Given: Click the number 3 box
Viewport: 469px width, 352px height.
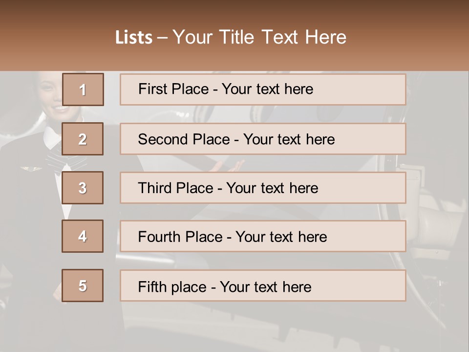Looking at the screenshot, I should pyautogui.click(x=83, y=188).
